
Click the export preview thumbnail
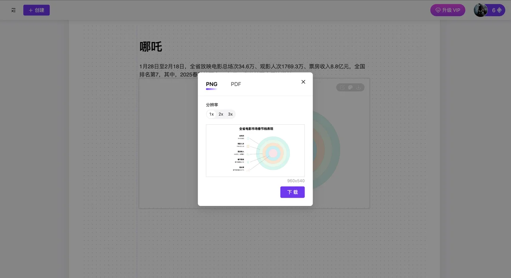coord(255,151)
